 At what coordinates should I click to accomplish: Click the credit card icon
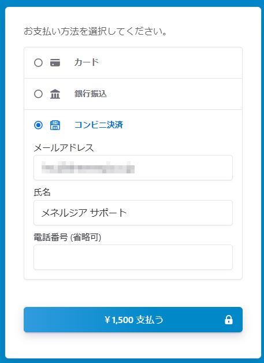click(x=55, y=63)
